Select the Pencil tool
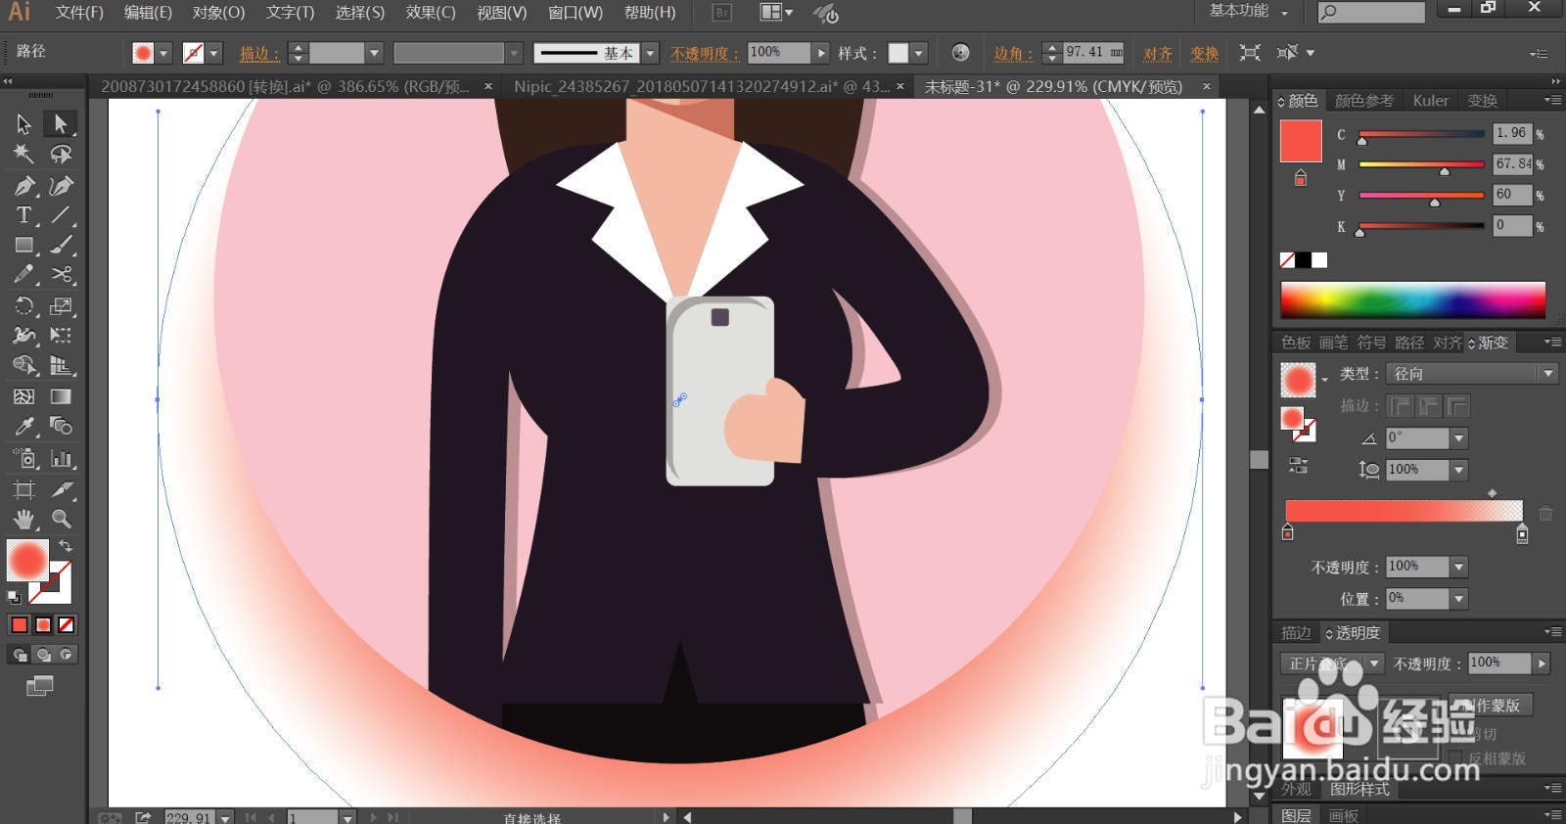 tap(23, 275)
